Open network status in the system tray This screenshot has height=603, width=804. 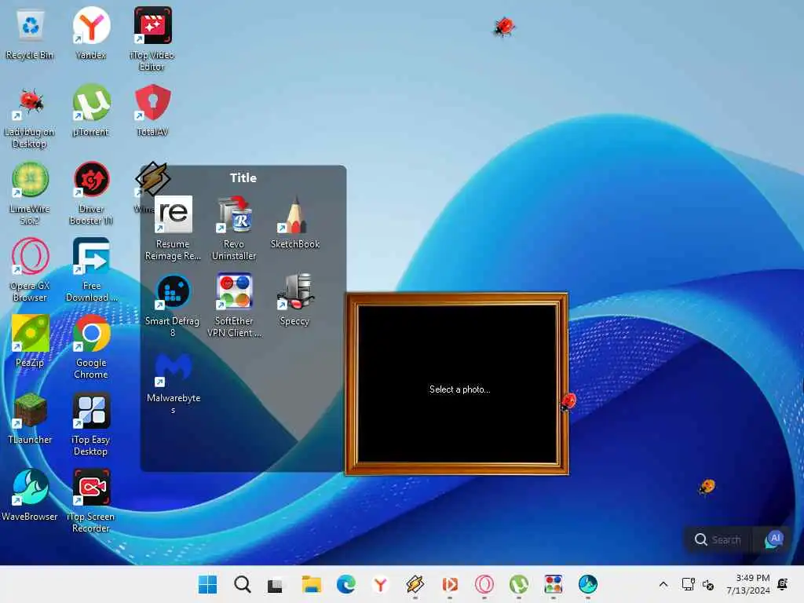coord(688,584)
